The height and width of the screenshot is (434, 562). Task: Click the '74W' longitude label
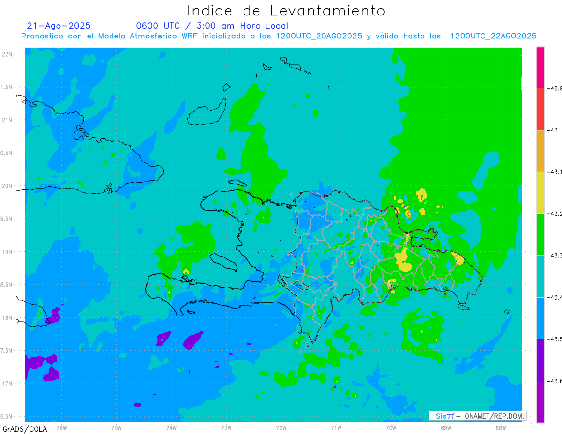[x=171, y=427]
